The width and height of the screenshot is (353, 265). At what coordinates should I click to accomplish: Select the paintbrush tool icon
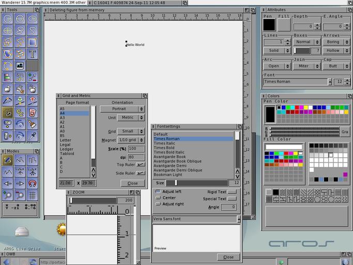33,124
